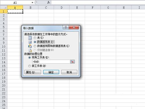The width and height of the screenshot is (145, 109).
Task: Choose the 新工作表(N) radio button
Action: tap(30, 66)
